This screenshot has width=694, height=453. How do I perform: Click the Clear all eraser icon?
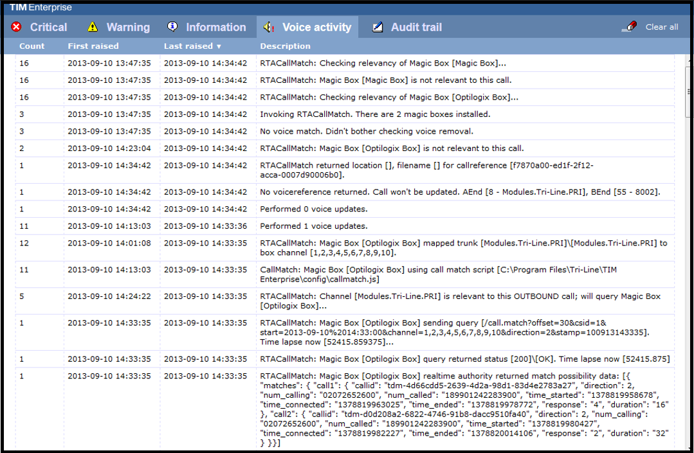[x=628, y=26]
